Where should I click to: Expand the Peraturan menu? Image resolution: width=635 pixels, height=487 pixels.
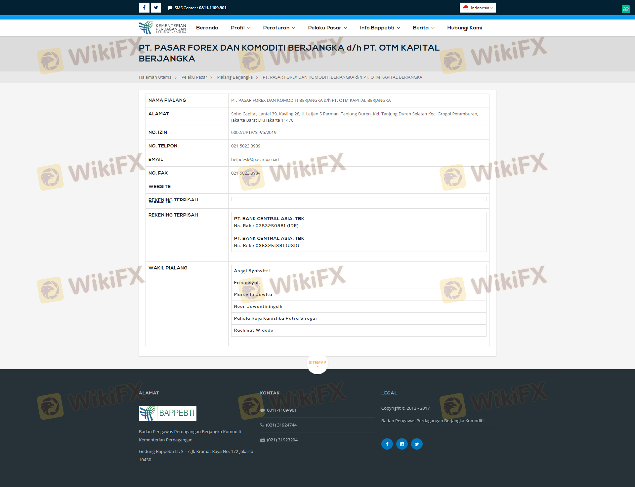pyautogui.click(x=279, y=28)
